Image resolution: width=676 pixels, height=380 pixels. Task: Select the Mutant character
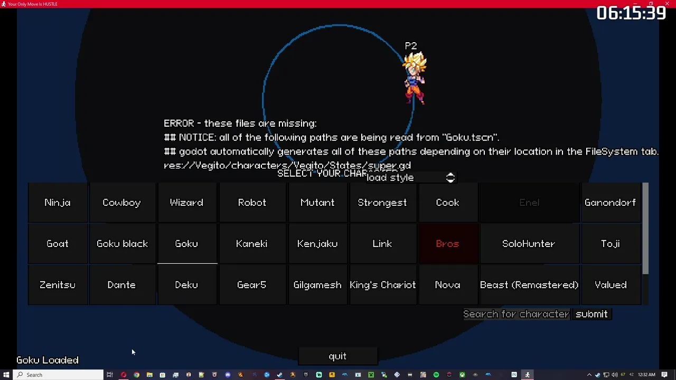[317, 203]
